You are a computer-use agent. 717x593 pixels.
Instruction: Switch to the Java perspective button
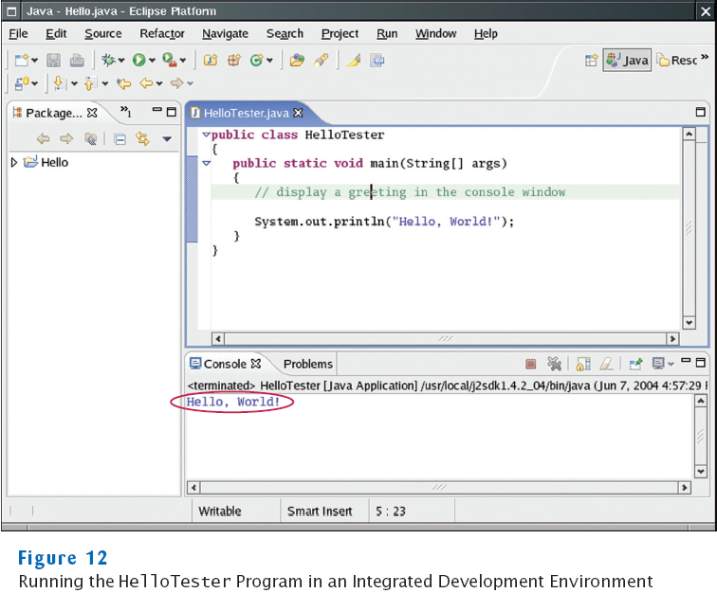point(627,60)
